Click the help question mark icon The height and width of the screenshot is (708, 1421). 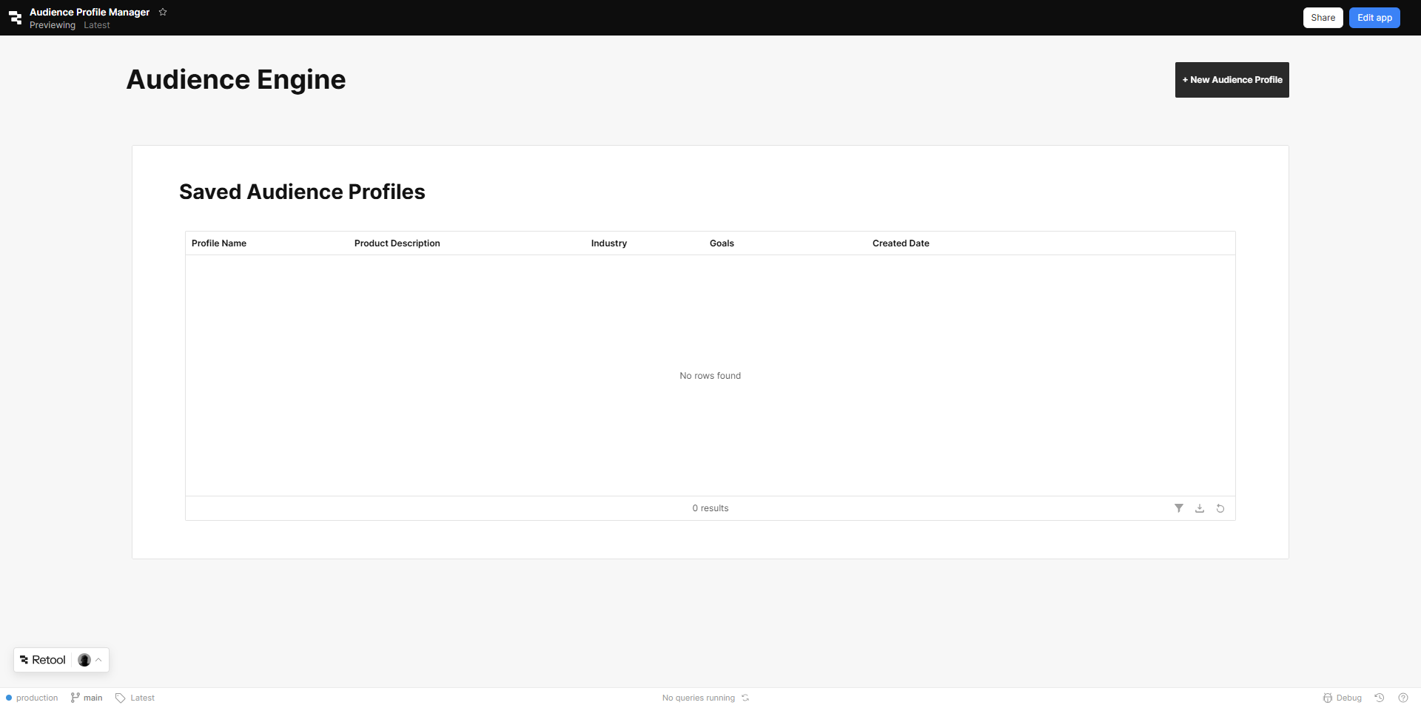(x=1402, y=698)
